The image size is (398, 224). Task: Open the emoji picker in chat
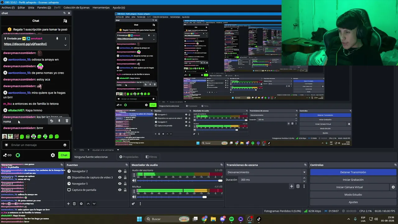[65, 145]
